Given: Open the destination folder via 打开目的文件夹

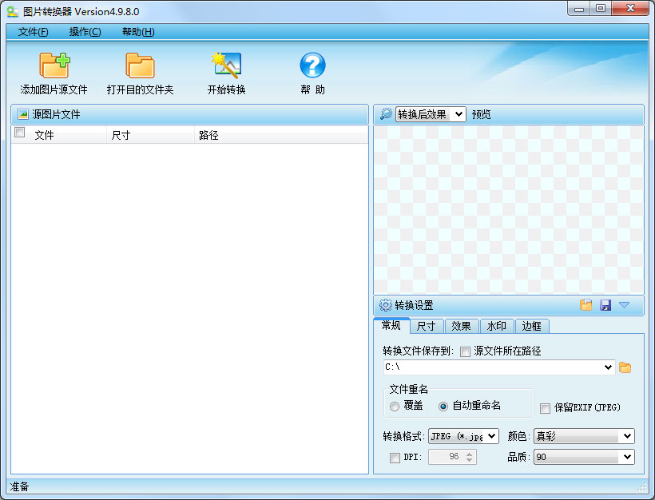Looking at the screenshot, I should coord(140,65).
